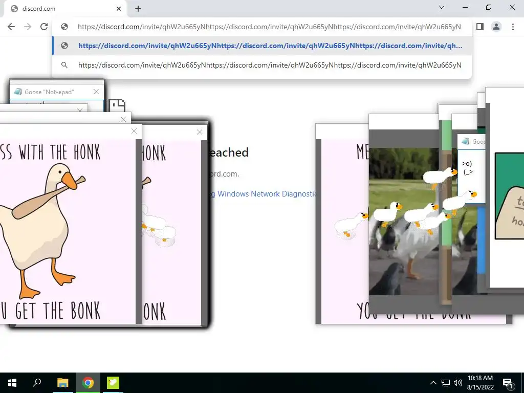Open the clock showing 10:18 AM
Viewport: 524px width, 393px height.
480,383
